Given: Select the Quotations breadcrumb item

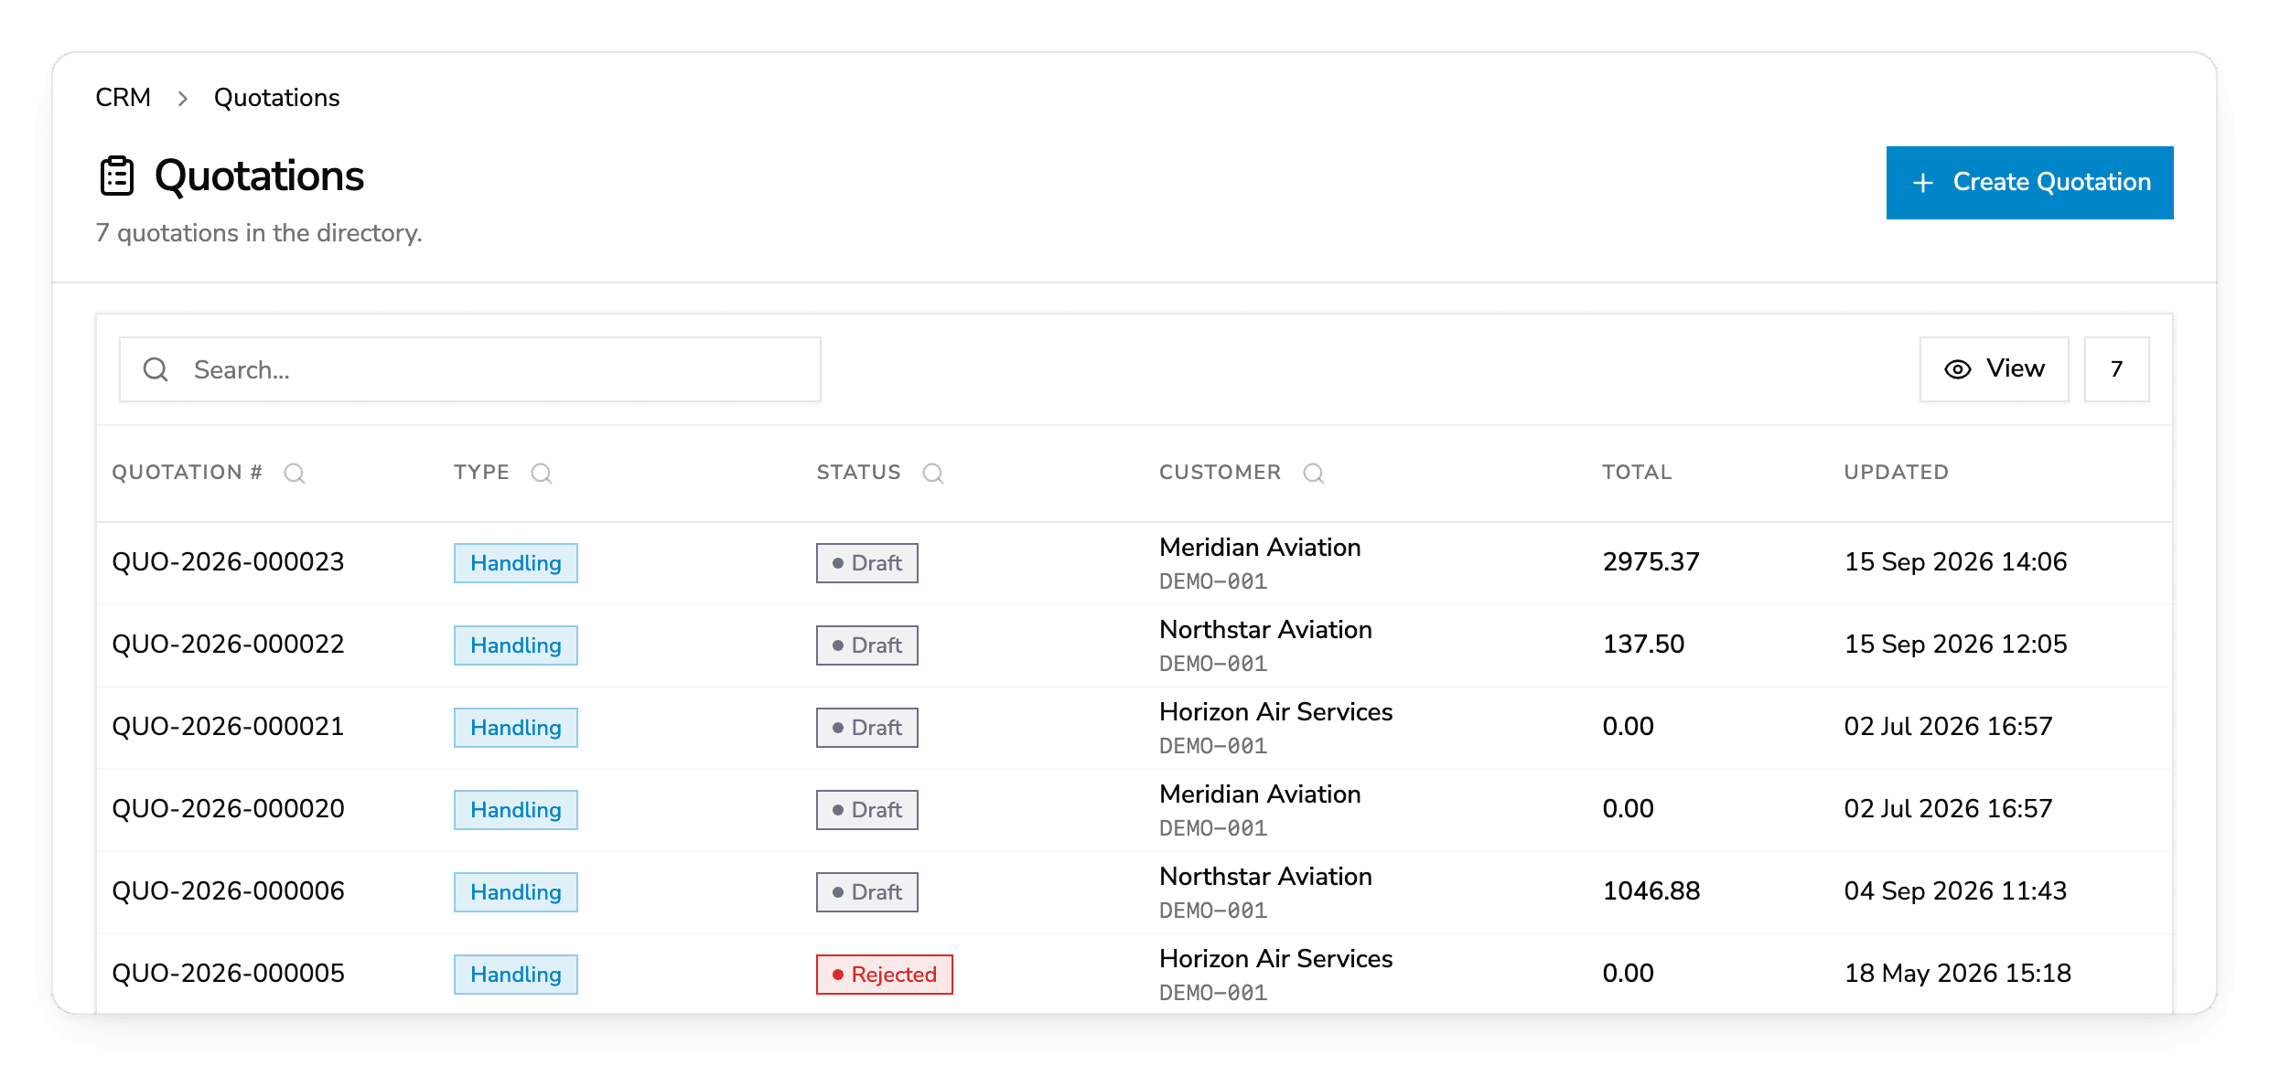Looking at the screenshot, I should [277, 98].
